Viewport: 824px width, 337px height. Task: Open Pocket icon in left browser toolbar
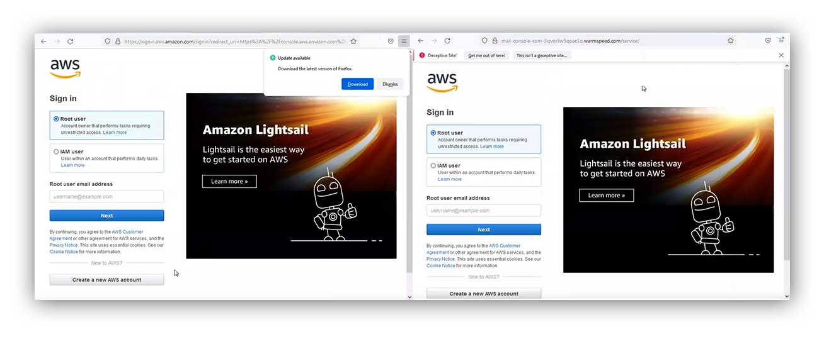click(391, 41)
